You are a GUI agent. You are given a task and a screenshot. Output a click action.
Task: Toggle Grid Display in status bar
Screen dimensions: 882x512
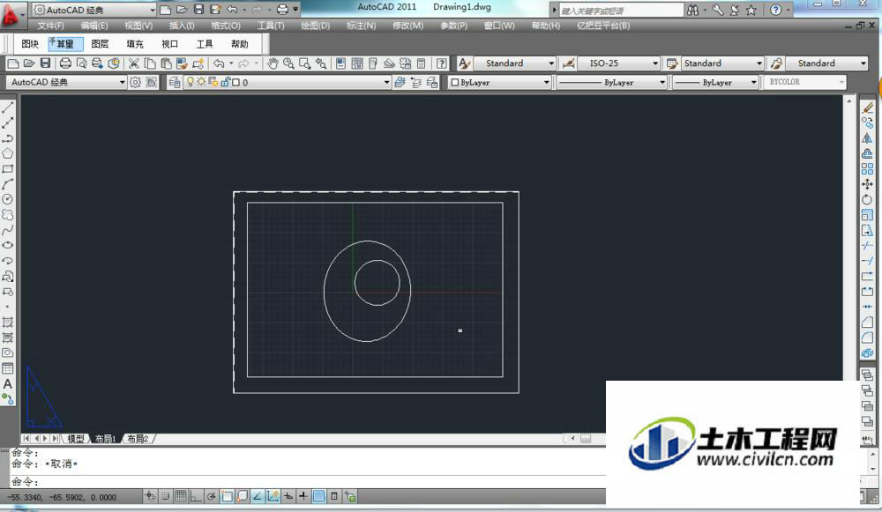click(x=181, y=496)
